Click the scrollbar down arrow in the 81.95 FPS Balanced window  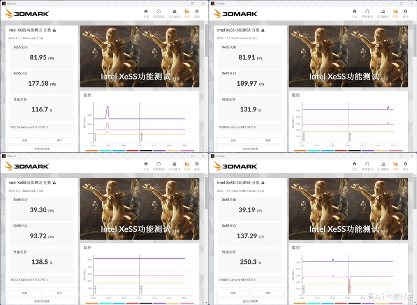pyautogui.click(x=206, y=150)
